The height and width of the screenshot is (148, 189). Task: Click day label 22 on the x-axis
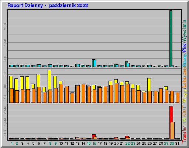pos(127,144)
